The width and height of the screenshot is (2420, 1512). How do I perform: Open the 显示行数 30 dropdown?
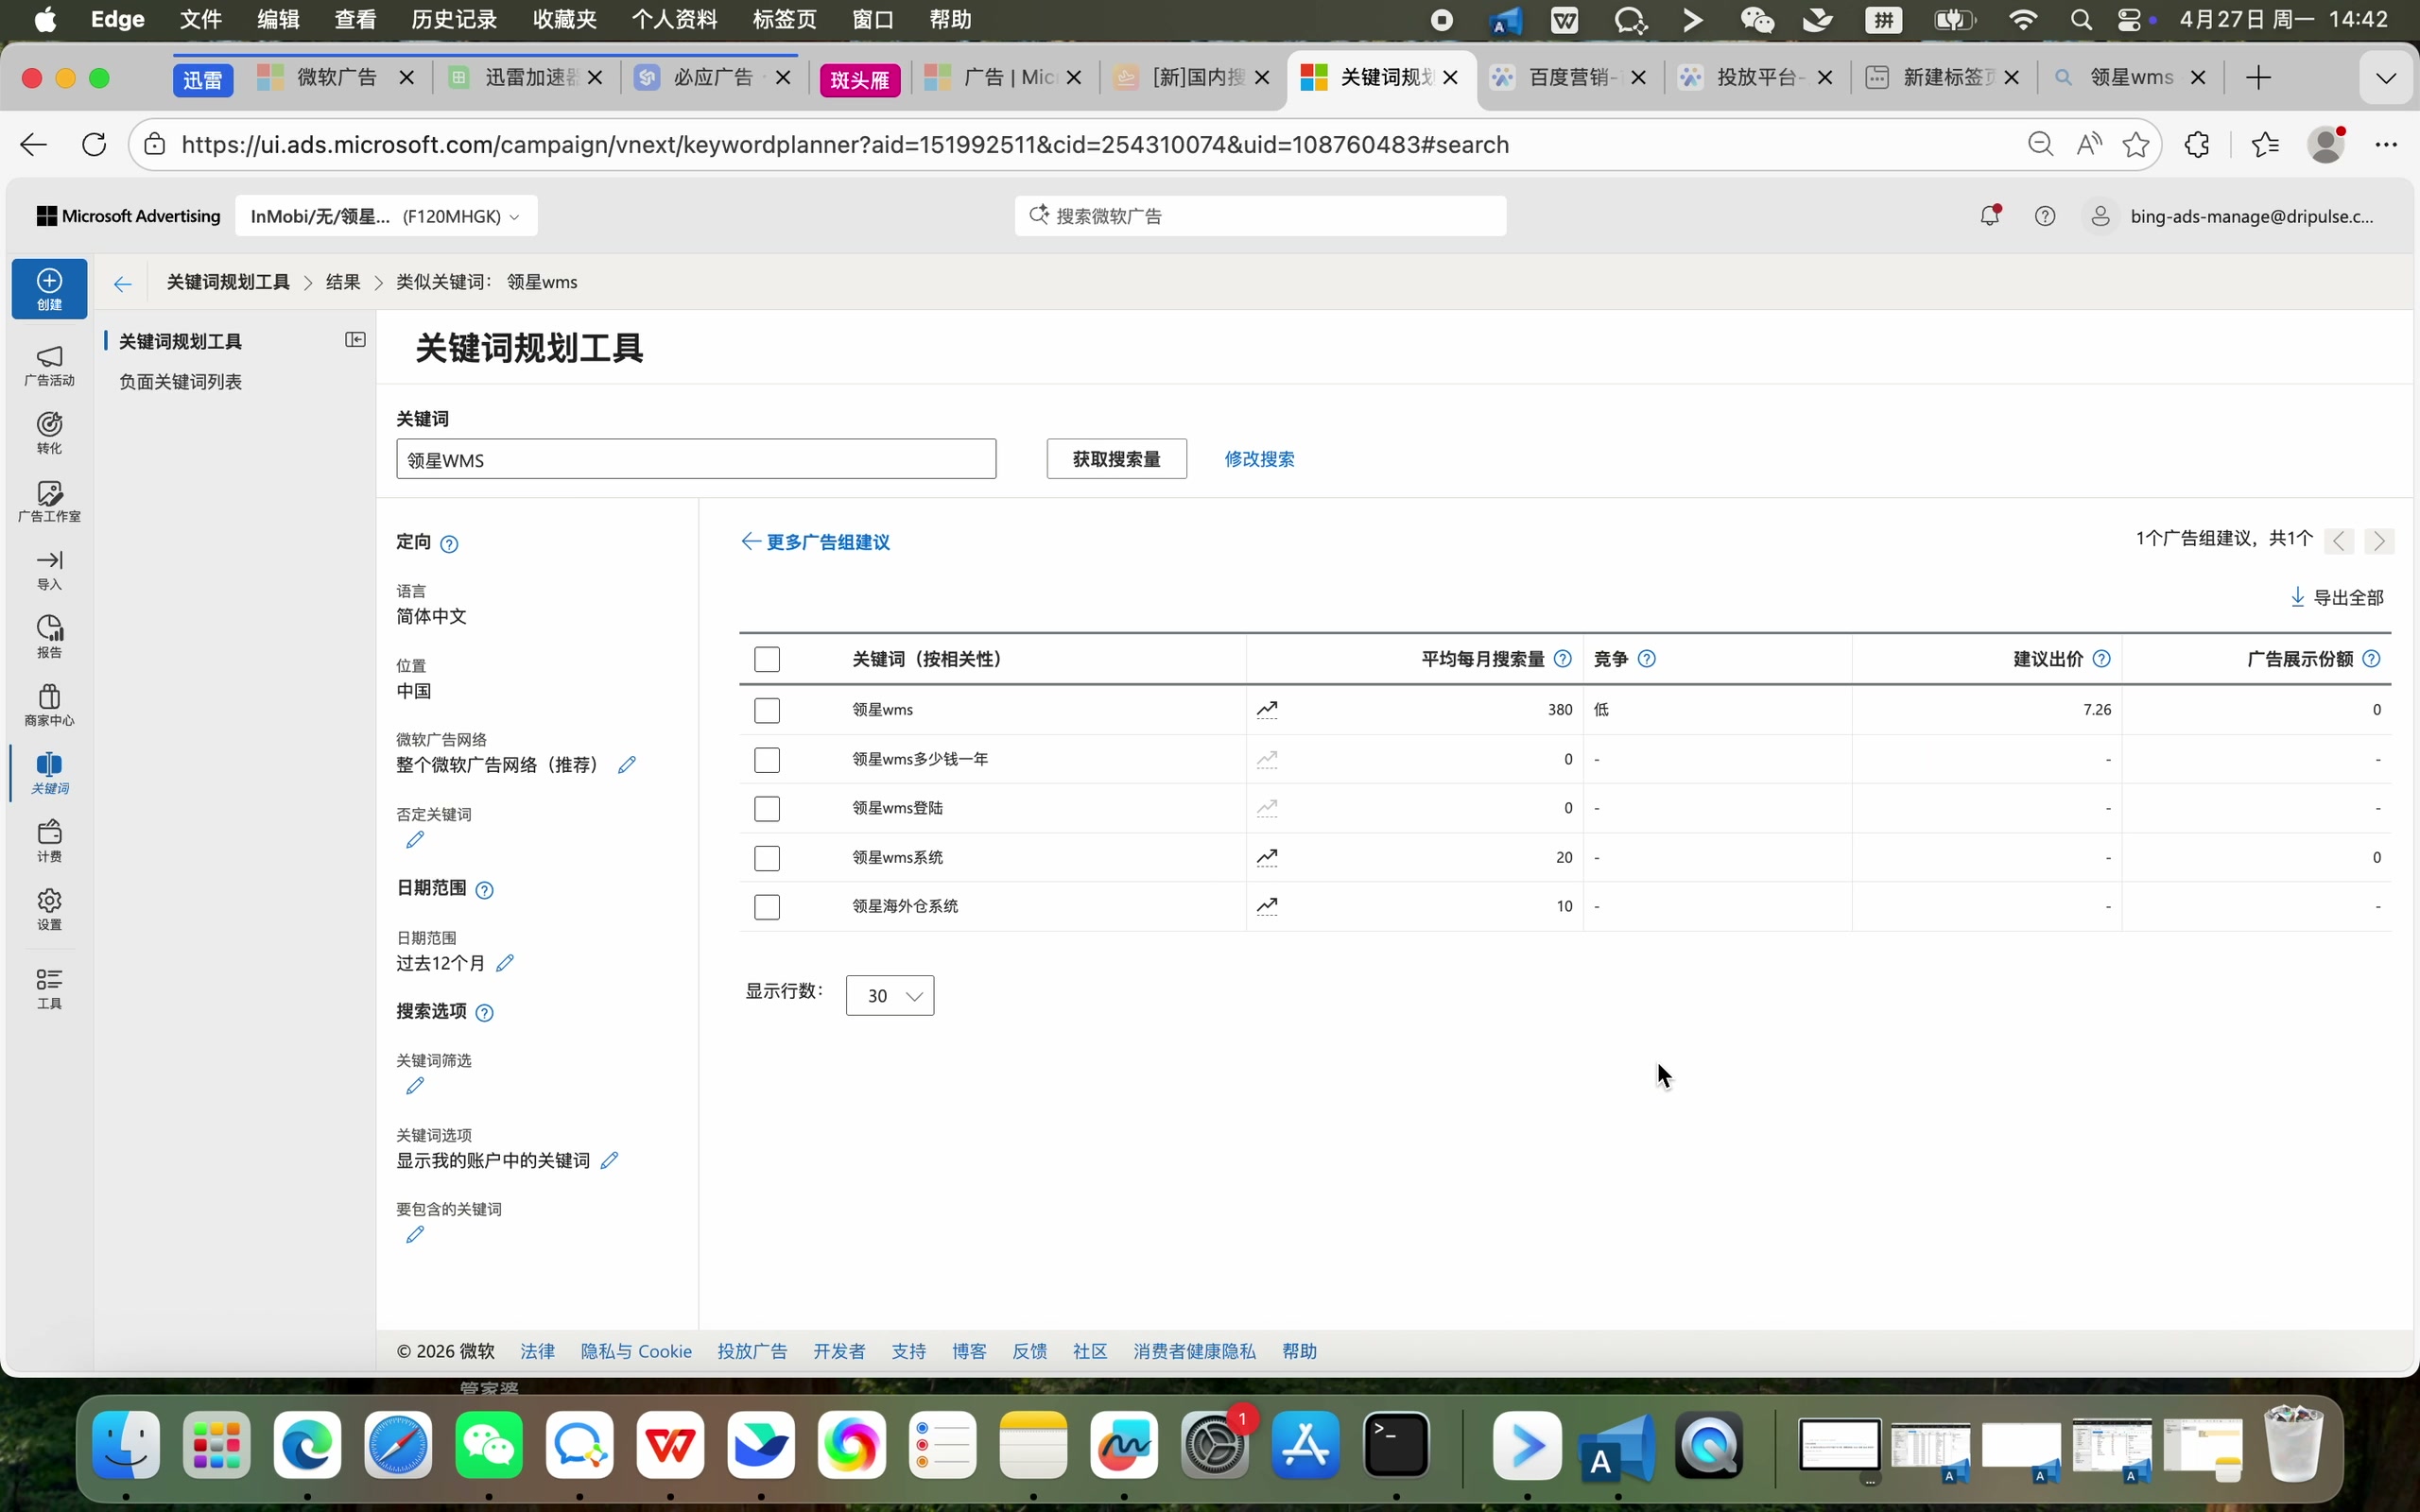click(890, 996)
